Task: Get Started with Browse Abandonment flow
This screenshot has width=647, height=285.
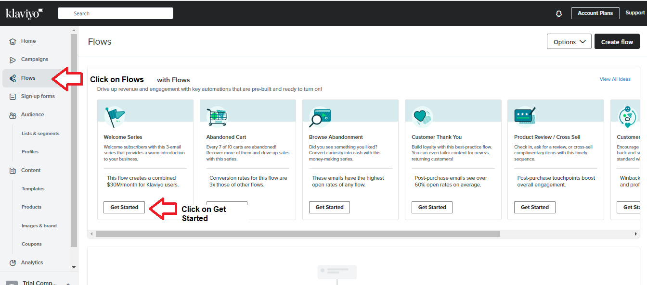Action: pos(329,208)
